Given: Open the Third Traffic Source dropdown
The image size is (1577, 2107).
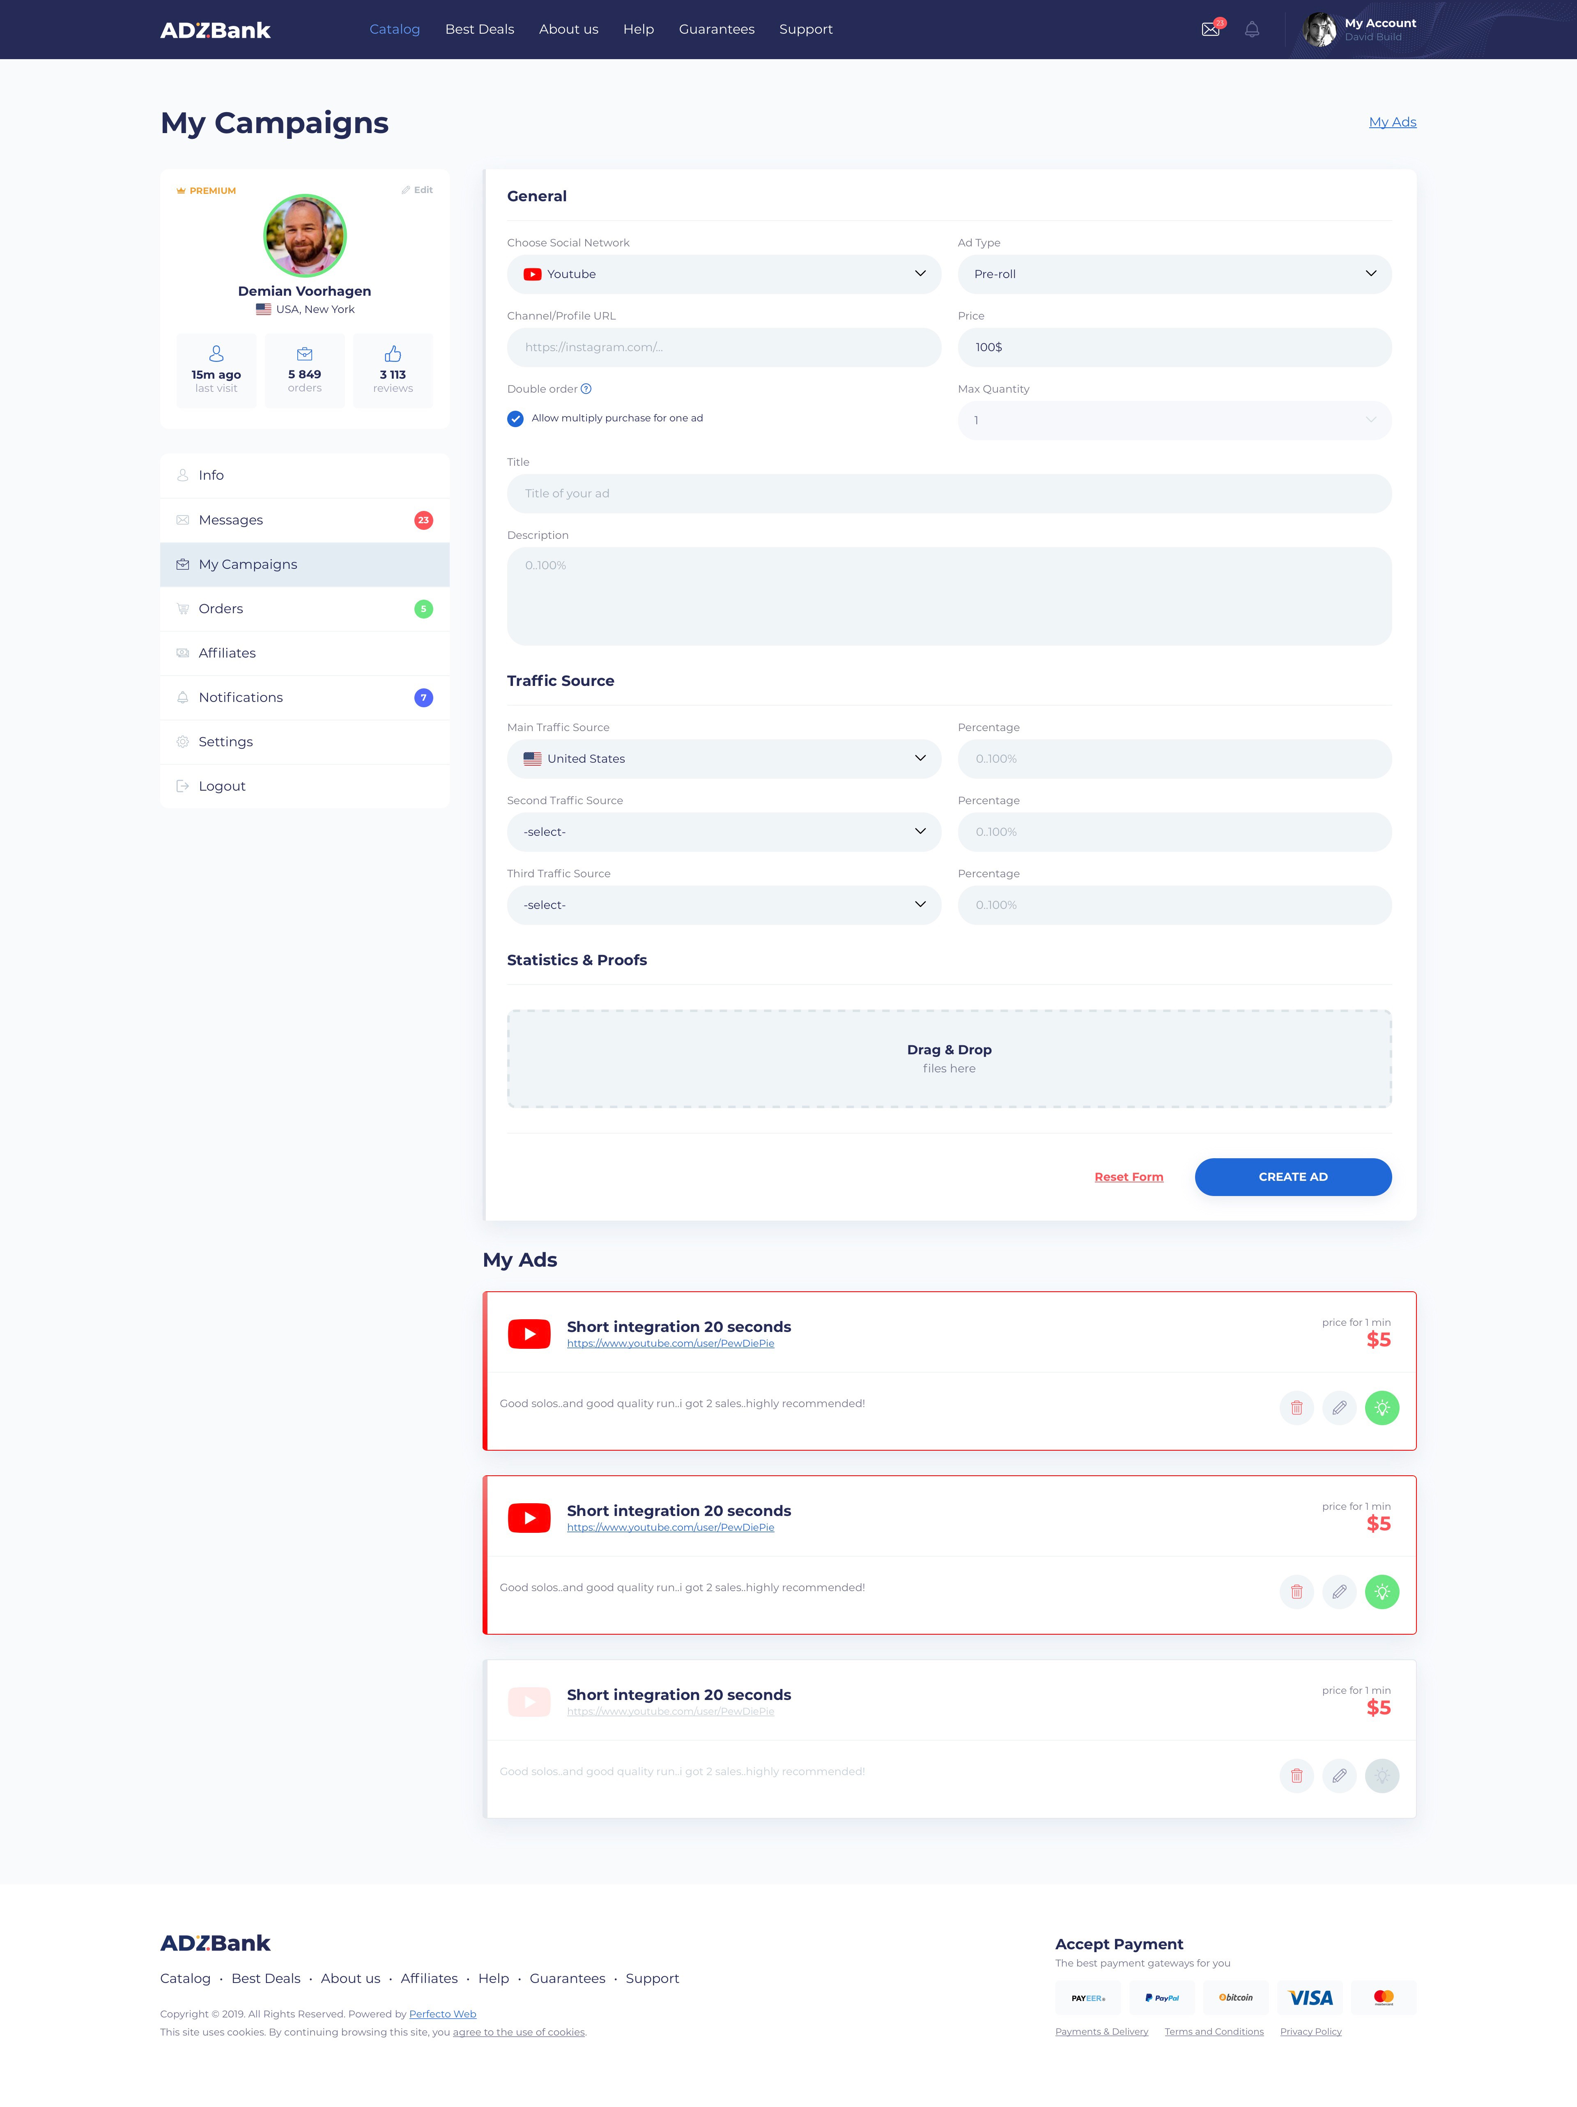Looking at the screenshot, I should tap(724, 905).
